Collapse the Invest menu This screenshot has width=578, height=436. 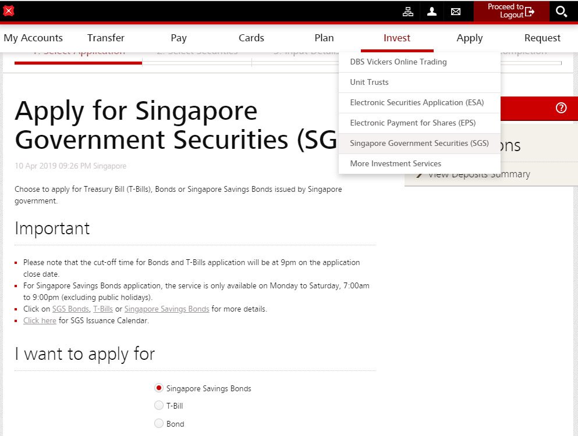pos(397,38)
